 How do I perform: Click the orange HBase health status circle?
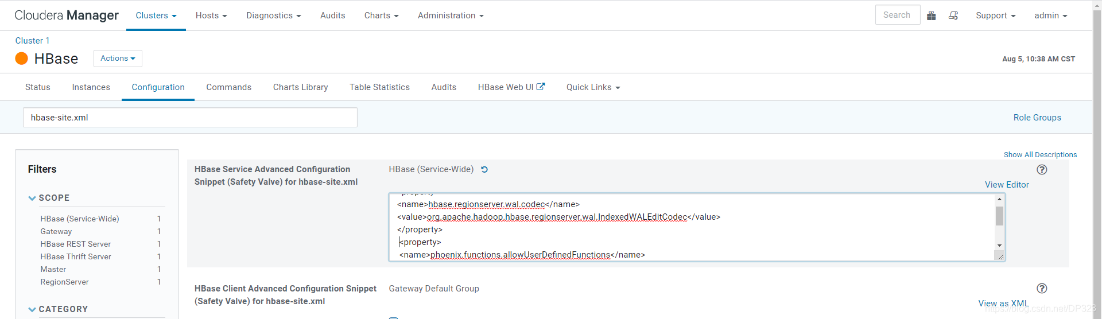tap(21, 59)
